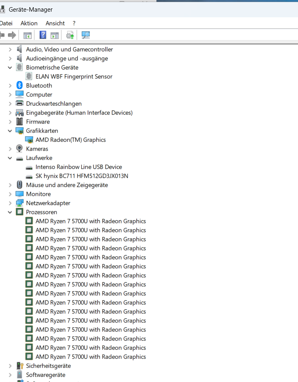
Task: Select the Eingabegeräte (Human Interface Devices) label
Action: point(79,112)
